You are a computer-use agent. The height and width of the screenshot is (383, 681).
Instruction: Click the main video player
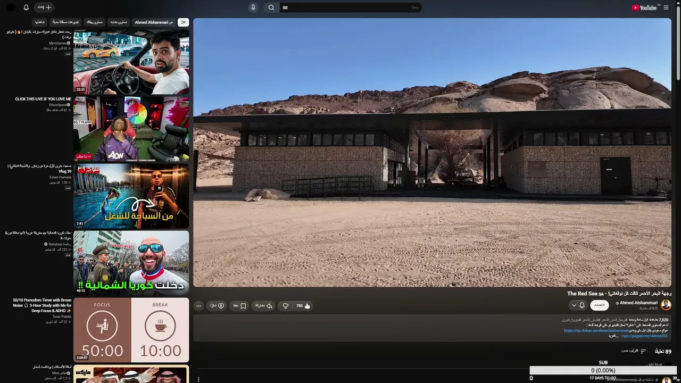point(432,153)
